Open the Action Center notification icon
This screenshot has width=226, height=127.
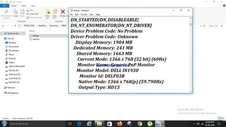[x=219, y=124]
